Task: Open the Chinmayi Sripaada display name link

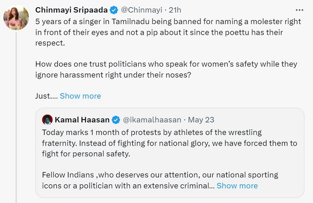Action: click(70, 10)
